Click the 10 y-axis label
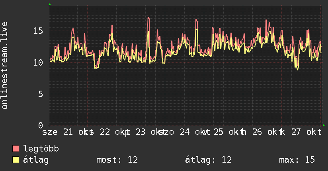 click(38, 62)
